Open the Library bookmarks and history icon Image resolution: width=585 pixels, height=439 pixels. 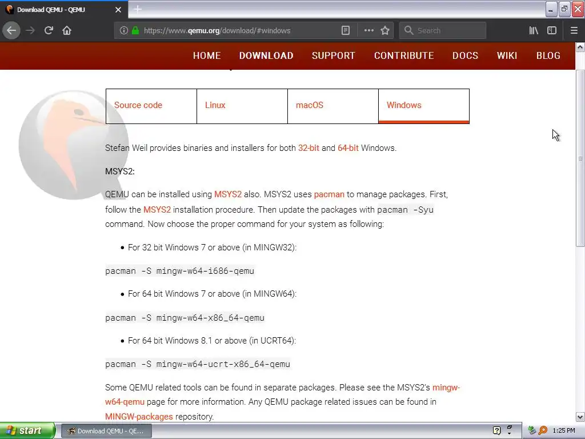(x=534, y=31)
